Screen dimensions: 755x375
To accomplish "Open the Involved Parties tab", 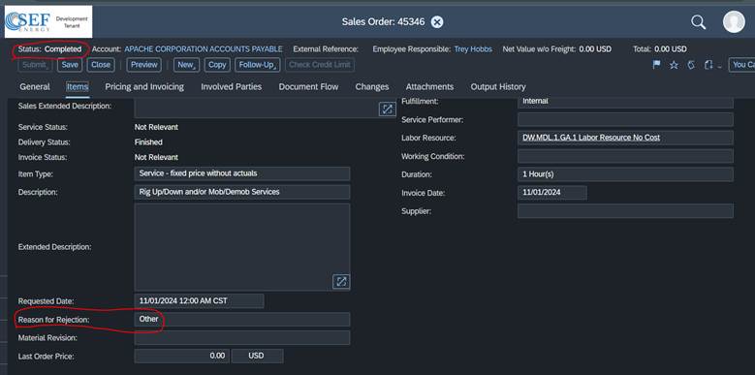I will click(x=231, y=86).
